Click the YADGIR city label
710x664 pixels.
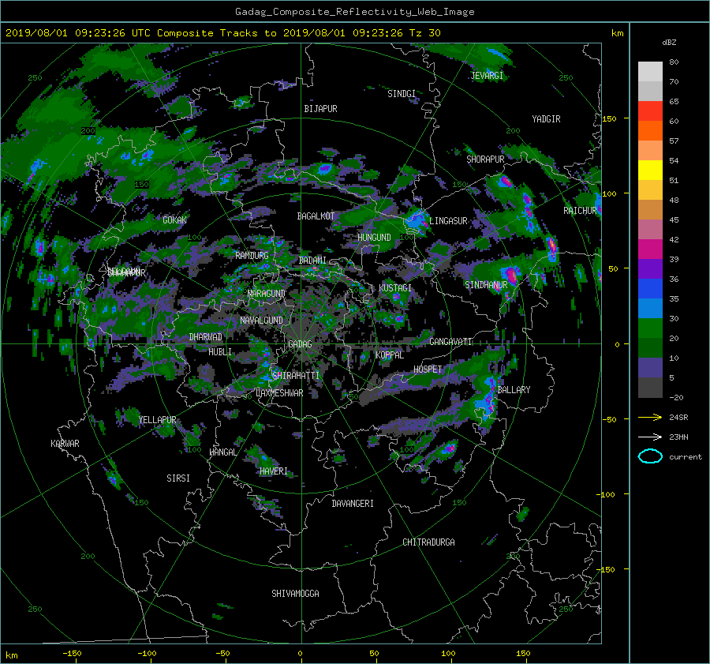click(546, 119)
